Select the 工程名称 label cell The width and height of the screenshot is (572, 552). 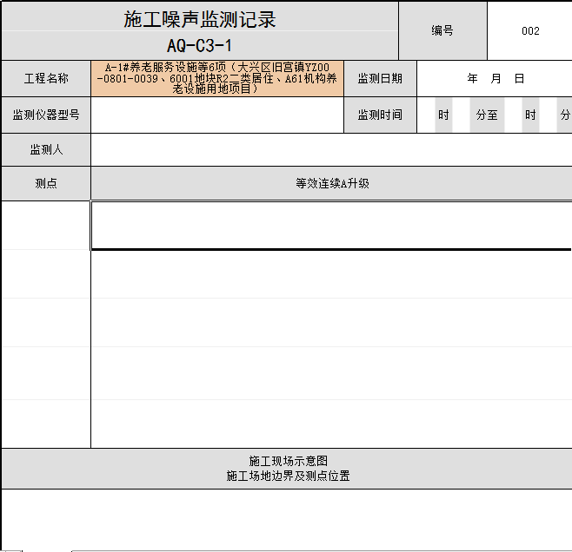click(46, 78)
